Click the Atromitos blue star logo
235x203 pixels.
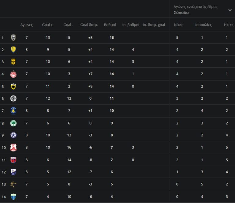13,135
